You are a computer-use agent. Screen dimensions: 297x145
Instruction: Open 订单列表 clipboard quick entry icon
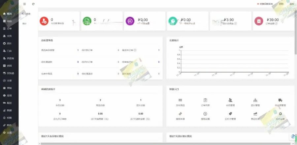tap(205, 100)
